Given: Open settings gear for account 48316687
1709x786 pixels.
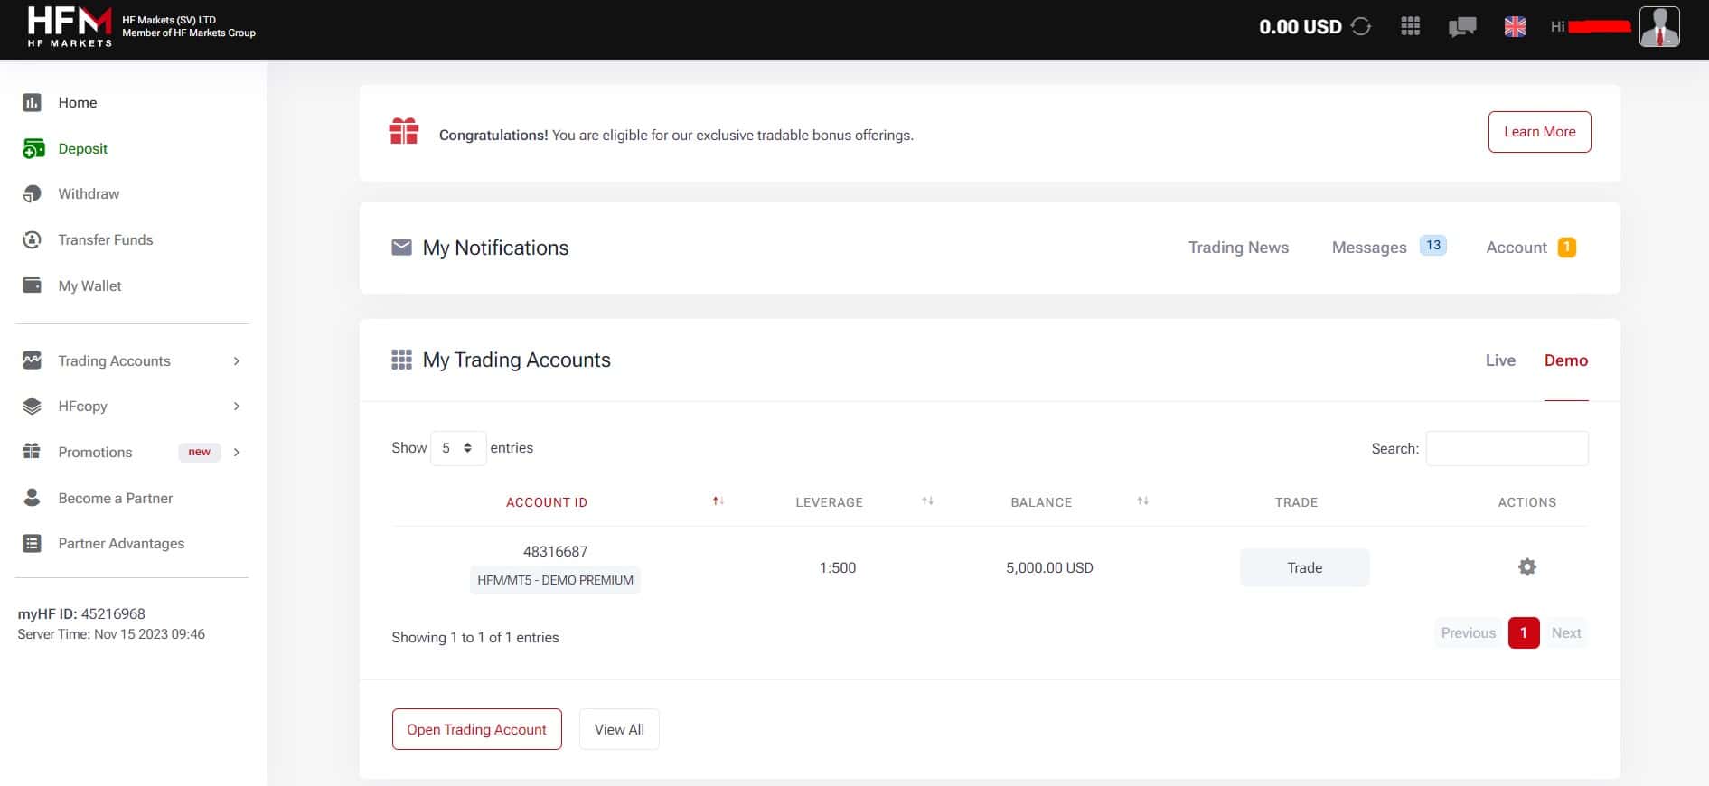Looking at the screenshot, I should [x=1526, y=567].
